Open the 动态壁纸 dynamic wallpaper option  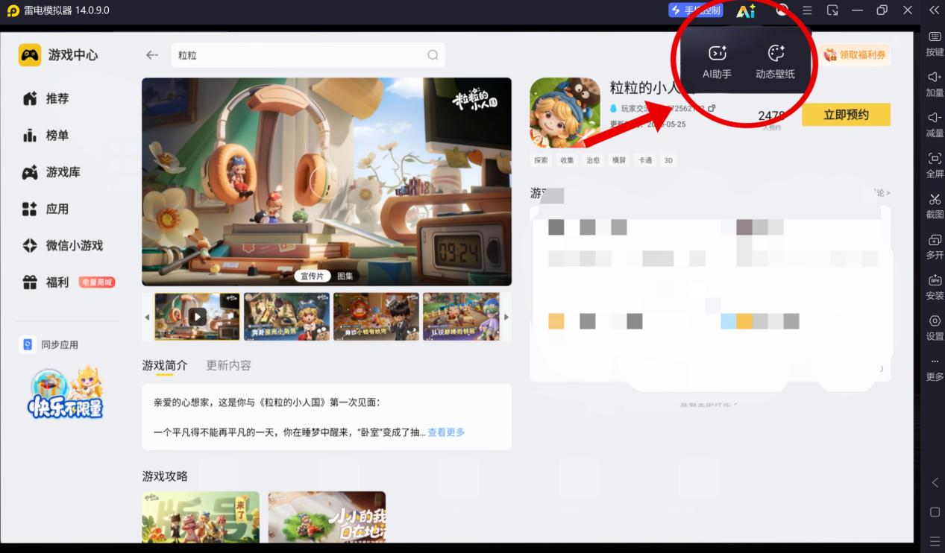(x=775, y=61)
